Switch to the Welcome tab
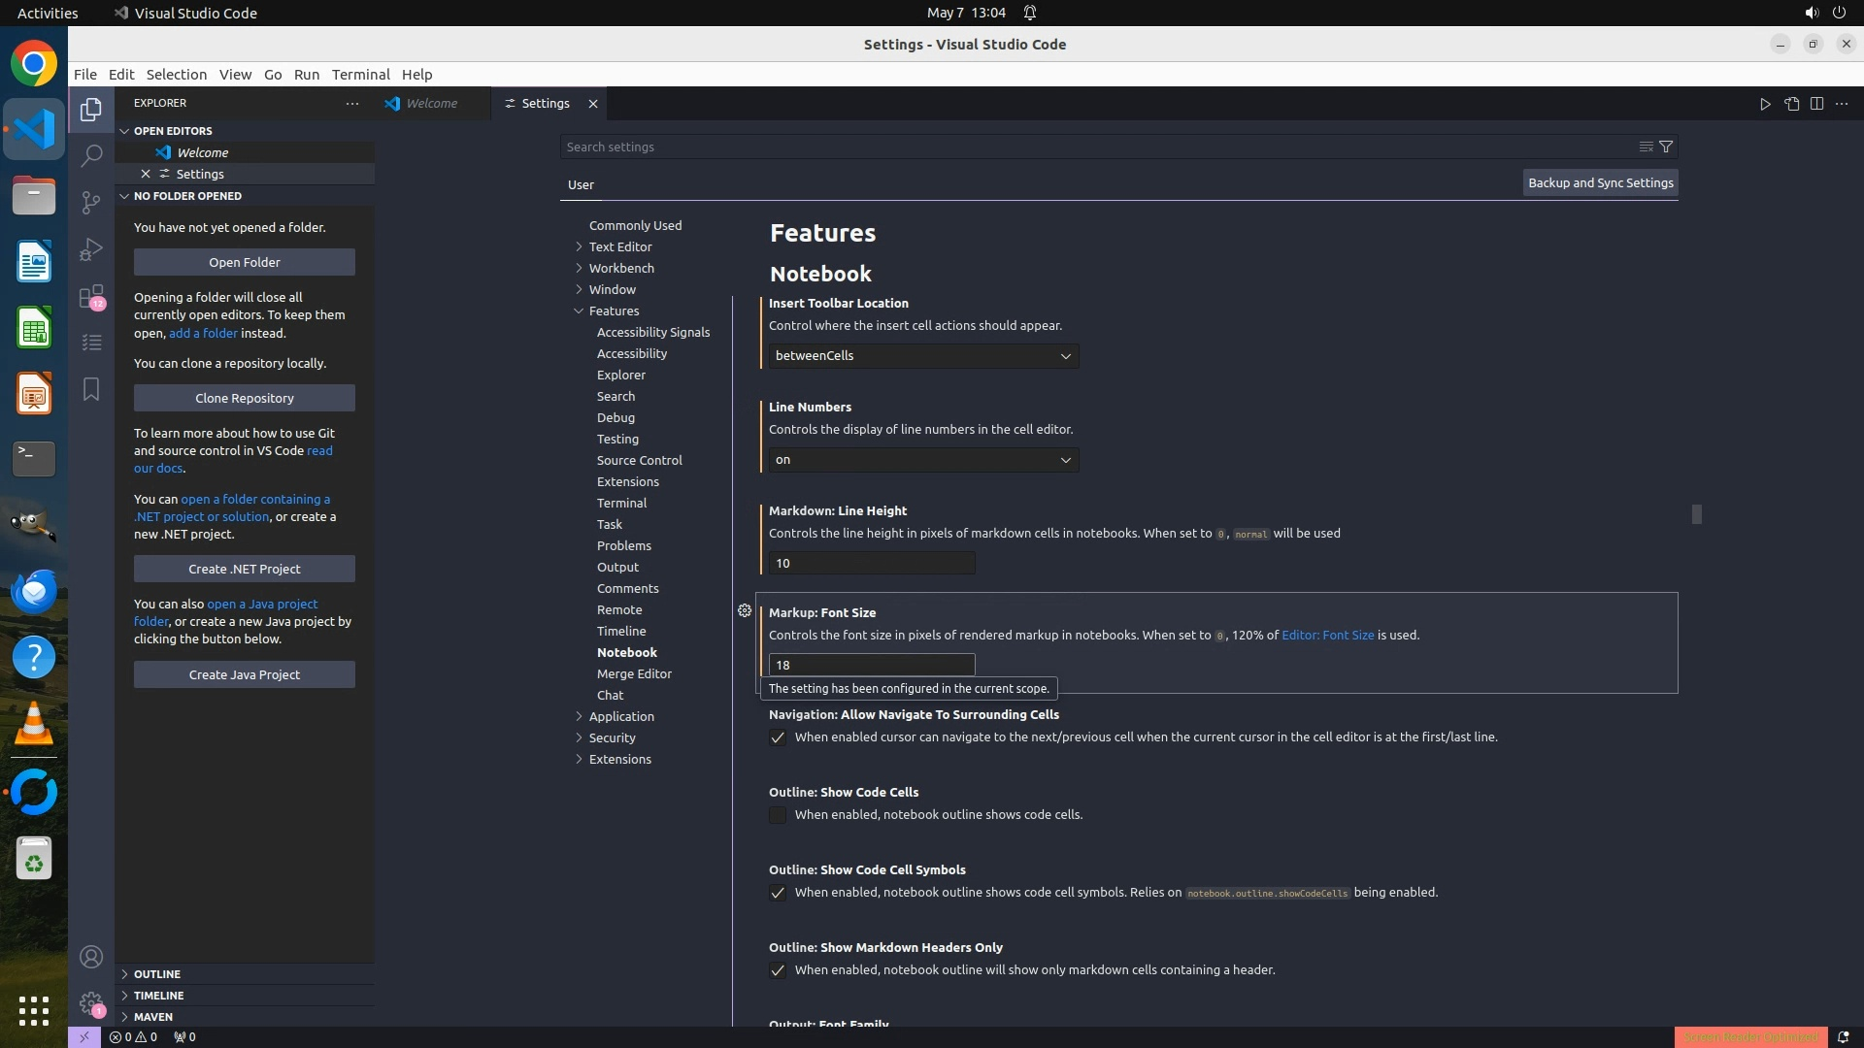This screenshot has width=1864, height=1048. (x=431, y=104)
